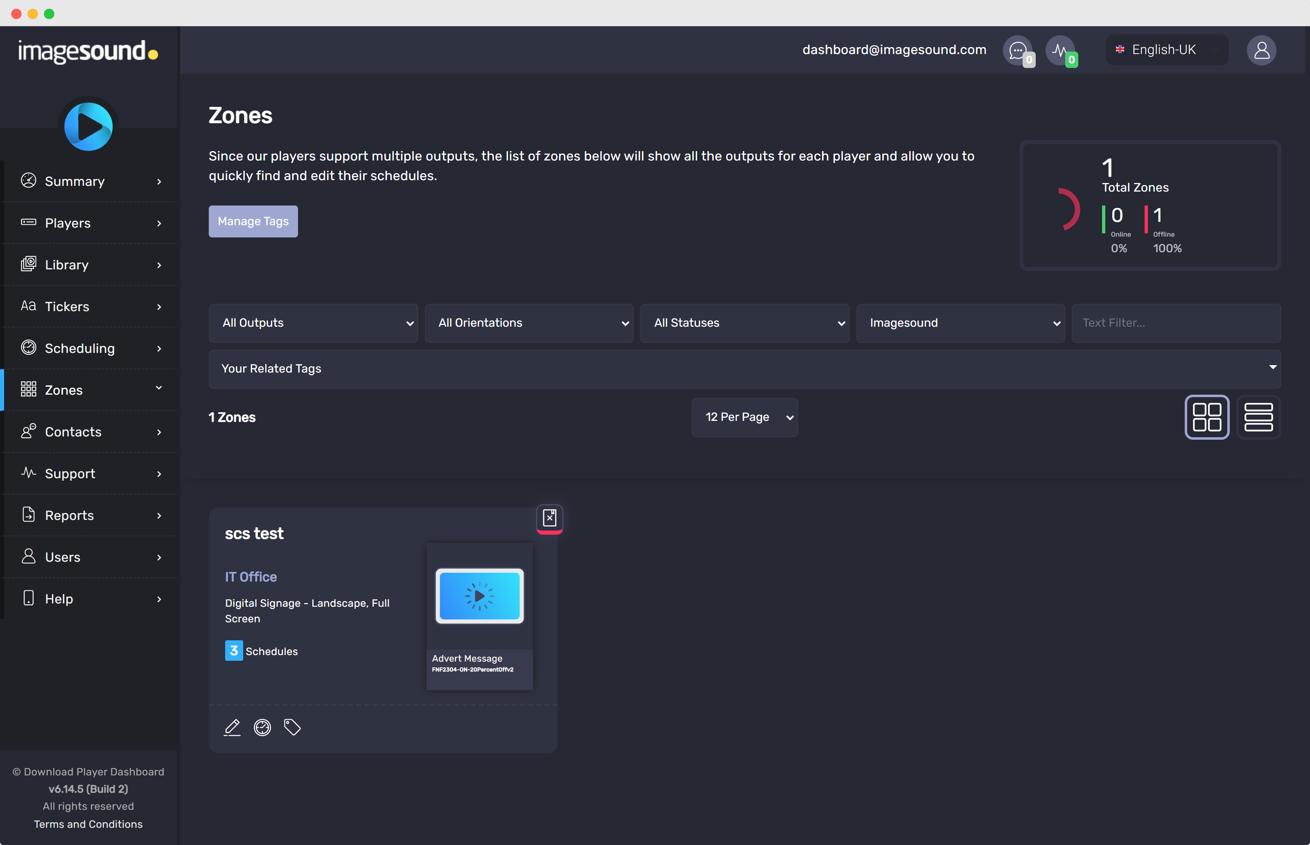1310x845 pixels.
Task: Open the All Statuses dropdown
Action: click(745, 323)
